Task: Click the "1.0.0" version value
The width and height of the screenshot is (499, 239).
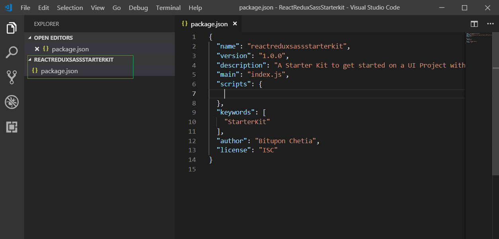Action: pos(272,56)
